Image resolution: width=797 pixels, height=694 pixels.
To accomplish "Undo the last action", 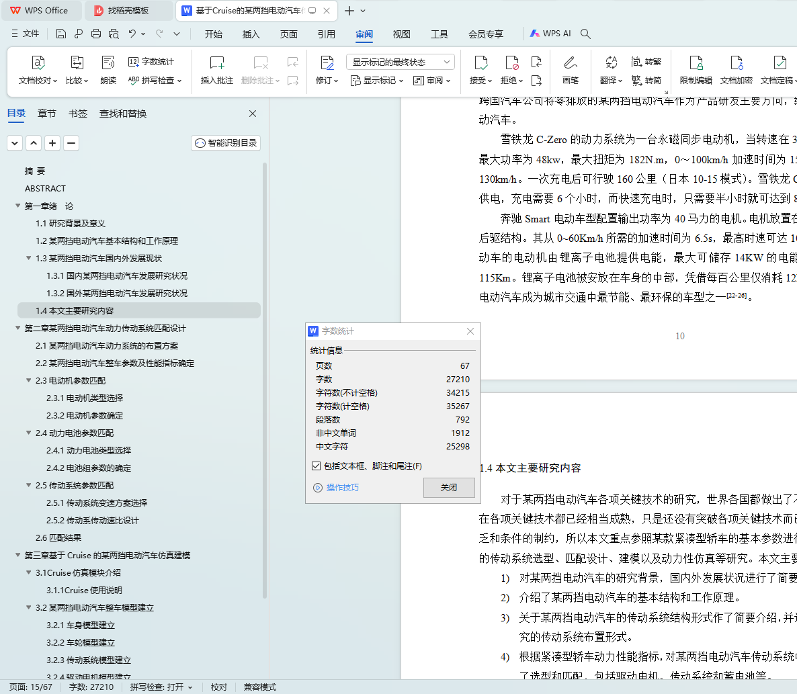I will pos(132,34).
